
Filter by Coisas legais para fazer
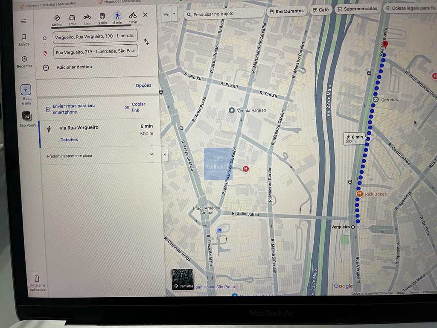click(x=410, y=8)
